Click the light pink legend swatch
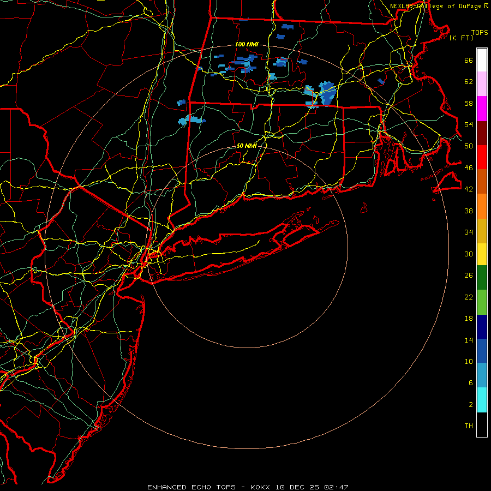The image size is (491, 491). point(482,84)
